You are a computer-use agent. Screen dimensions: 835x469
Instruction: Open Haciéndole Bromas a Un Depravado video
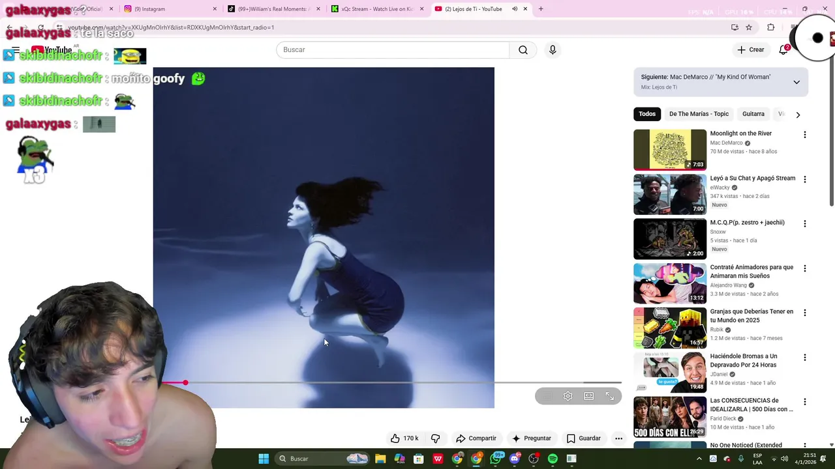point(744,360)
